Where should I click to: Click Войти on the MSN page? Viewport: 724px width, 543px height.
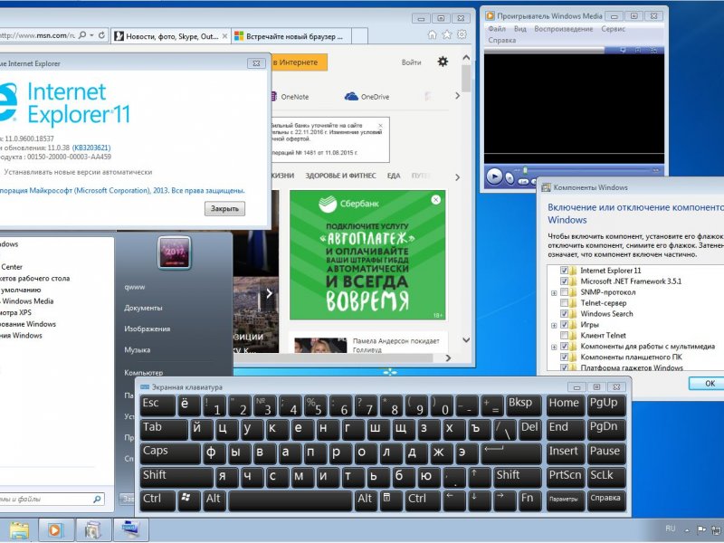[x=411, y=62]
